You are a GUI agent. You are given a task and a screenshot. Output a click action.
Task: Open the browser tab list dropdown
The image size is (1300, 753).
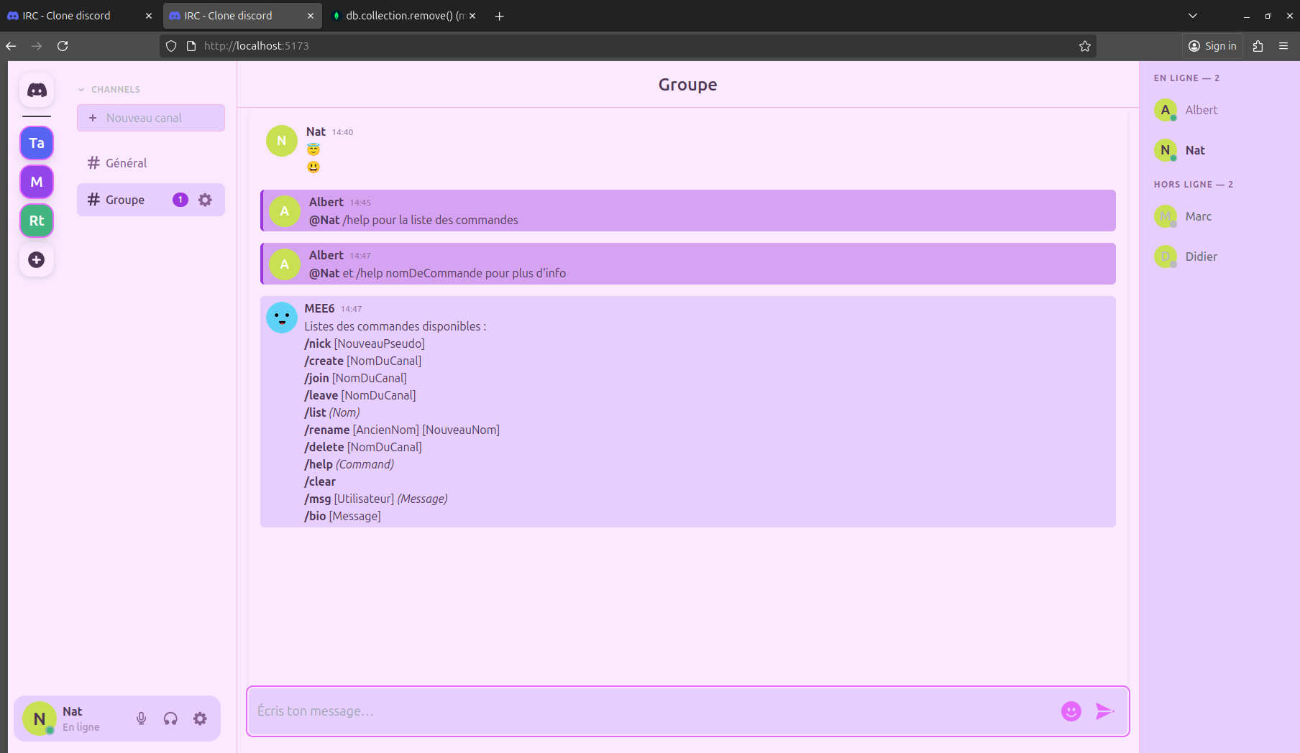1192,15
